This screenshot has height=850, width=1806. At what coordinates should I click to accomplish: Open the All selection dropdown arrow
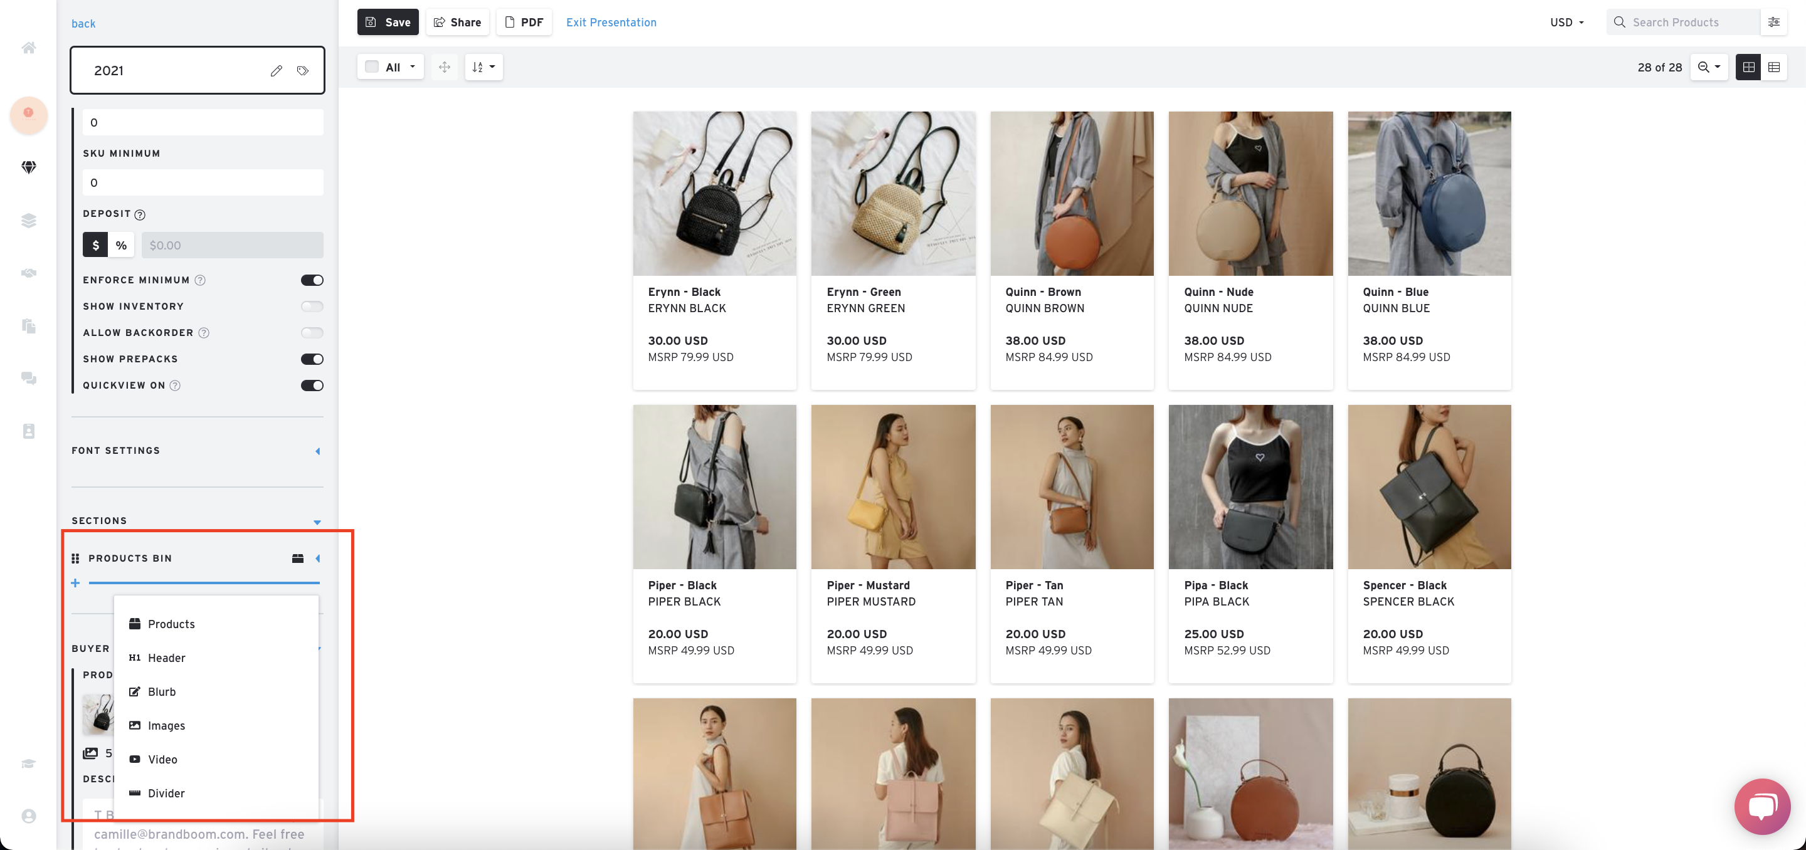point(412,66)
